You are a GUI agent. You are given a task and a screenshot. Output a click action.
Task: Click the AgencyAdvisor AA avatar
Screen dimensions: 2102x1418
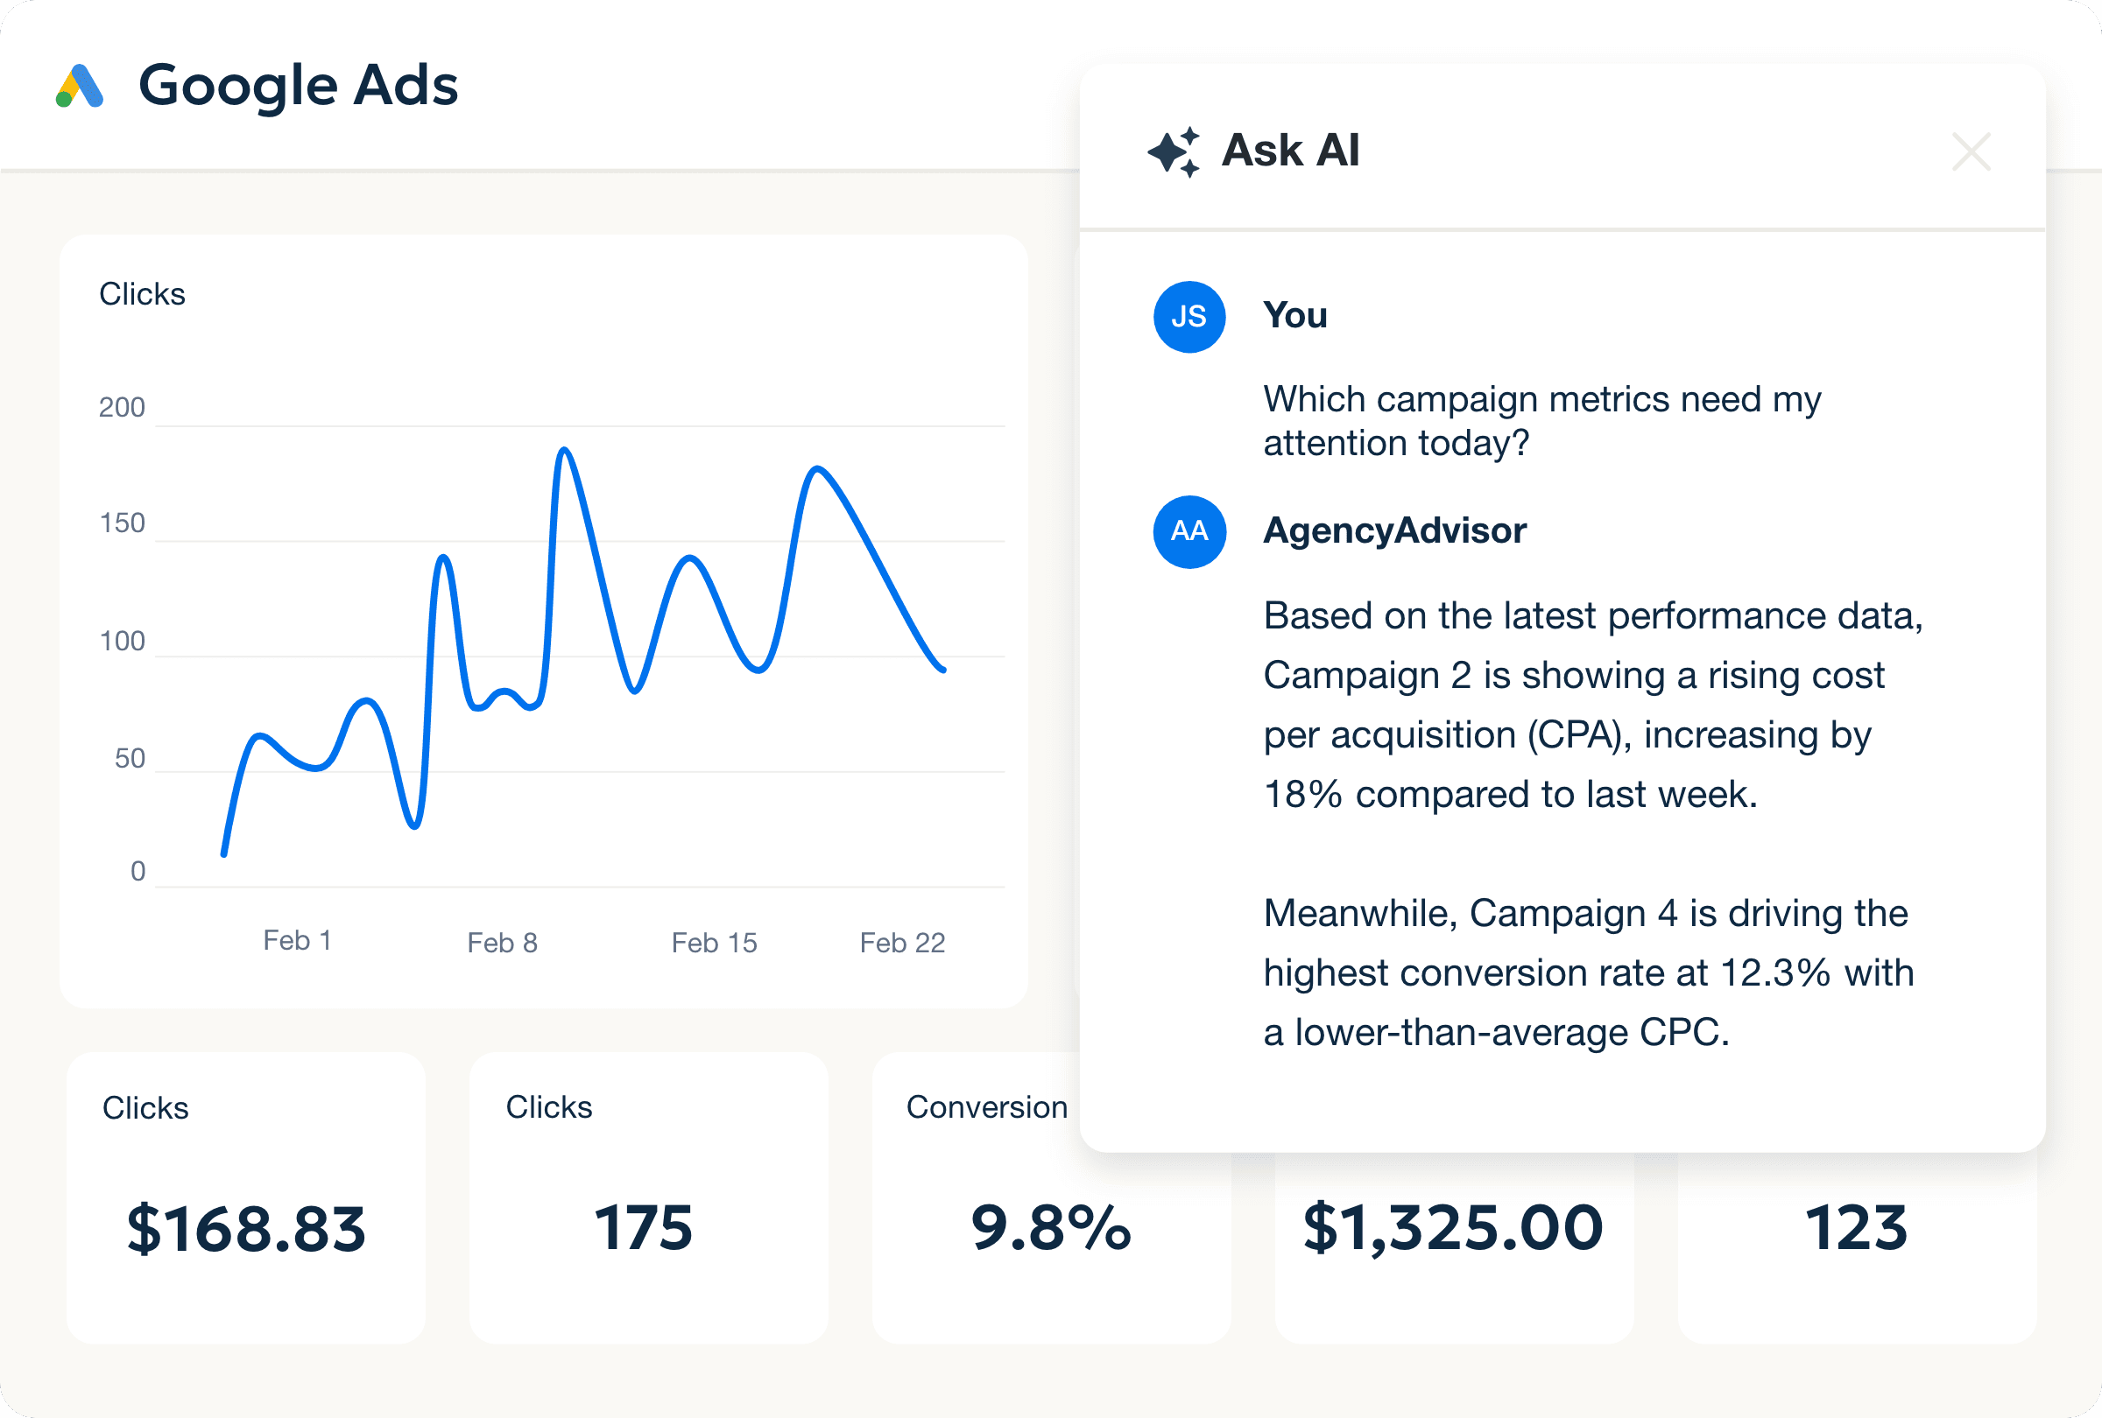(x=1189, y=532)
